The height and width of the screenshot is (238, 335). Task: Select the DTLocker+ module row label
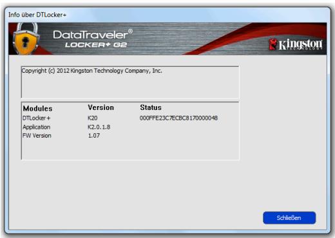click(x=36, y=118)
